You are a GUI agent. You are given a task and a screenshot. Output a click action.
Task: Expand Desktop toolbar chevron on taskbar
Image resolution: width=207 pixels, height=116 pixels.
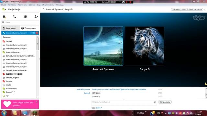pyautogui.click(x=146, y=111)
